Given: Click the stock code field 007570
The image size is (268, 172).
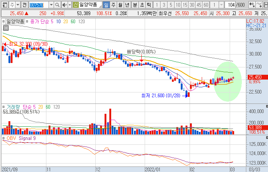Looking at the screenshot, I should point(39,5).
